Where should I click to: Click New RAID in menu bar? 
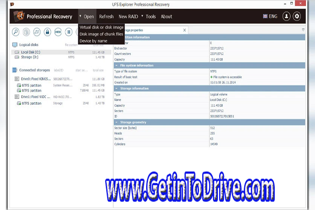pyautogui.click(x=128, y=17)
